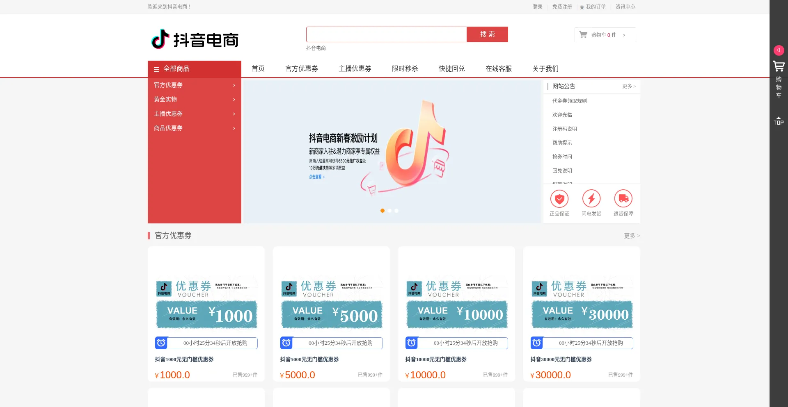Screen dimensions: 788x407
Task: Click the 抖音电商新春激励计划 banner image
Action: 392,152
